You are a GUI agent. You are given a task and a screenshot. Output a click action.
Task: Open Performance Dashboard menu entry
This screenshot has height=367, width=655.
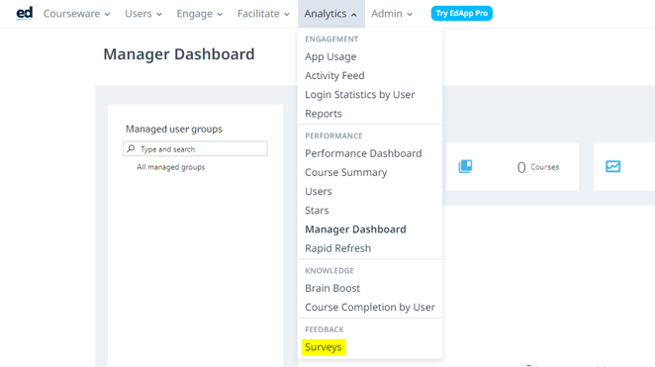click(x=363, y=153)
